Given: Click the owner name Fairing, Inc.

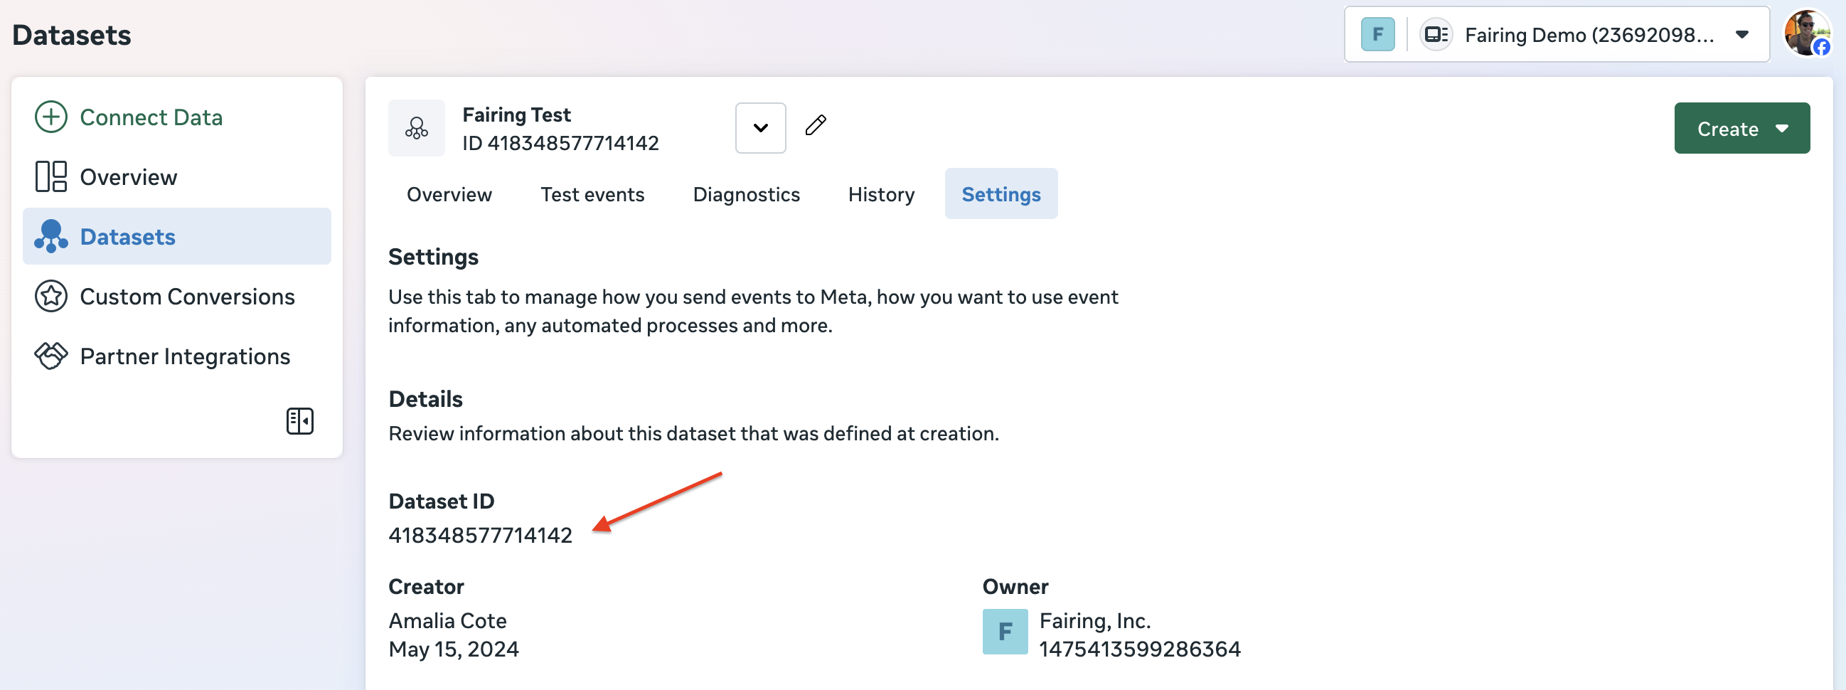Looking at the screenshot, I should pyautogui.click(x=1095, y=620).
